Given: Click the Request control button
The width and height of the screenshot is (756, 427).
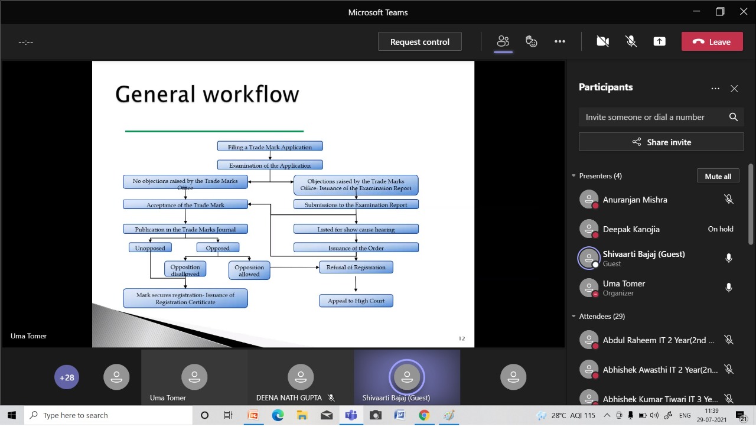Looking at the screenshot, I should click(x=419, y=41).
